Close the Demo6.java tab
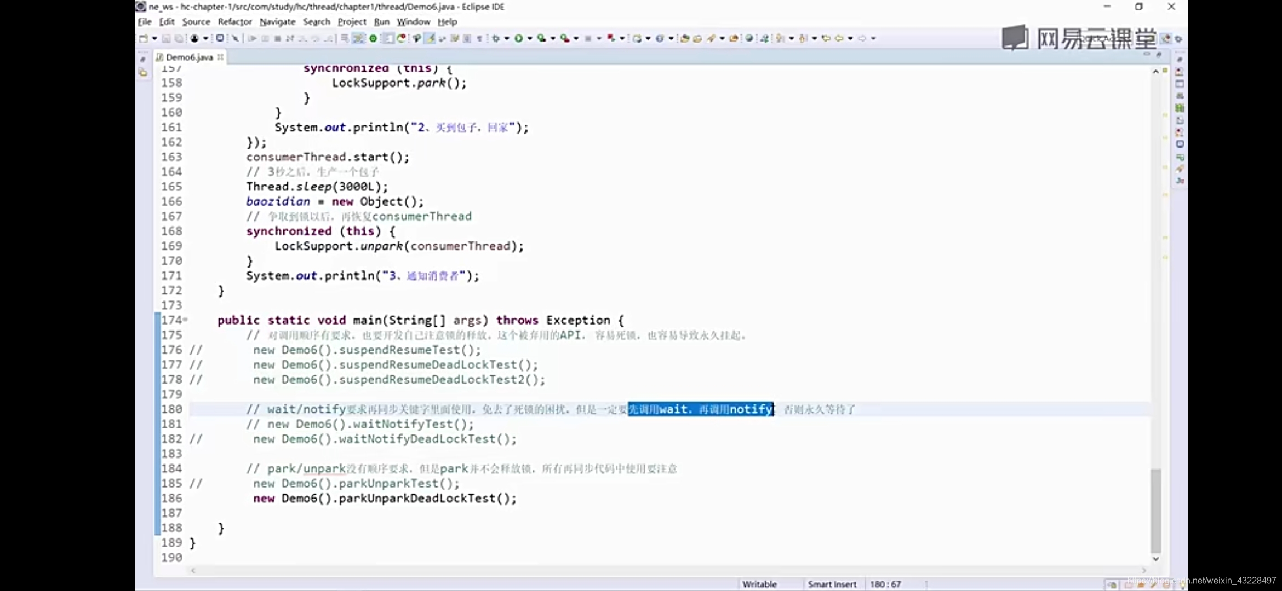Screen dimensions: 1282x591 tap(220, 57)
